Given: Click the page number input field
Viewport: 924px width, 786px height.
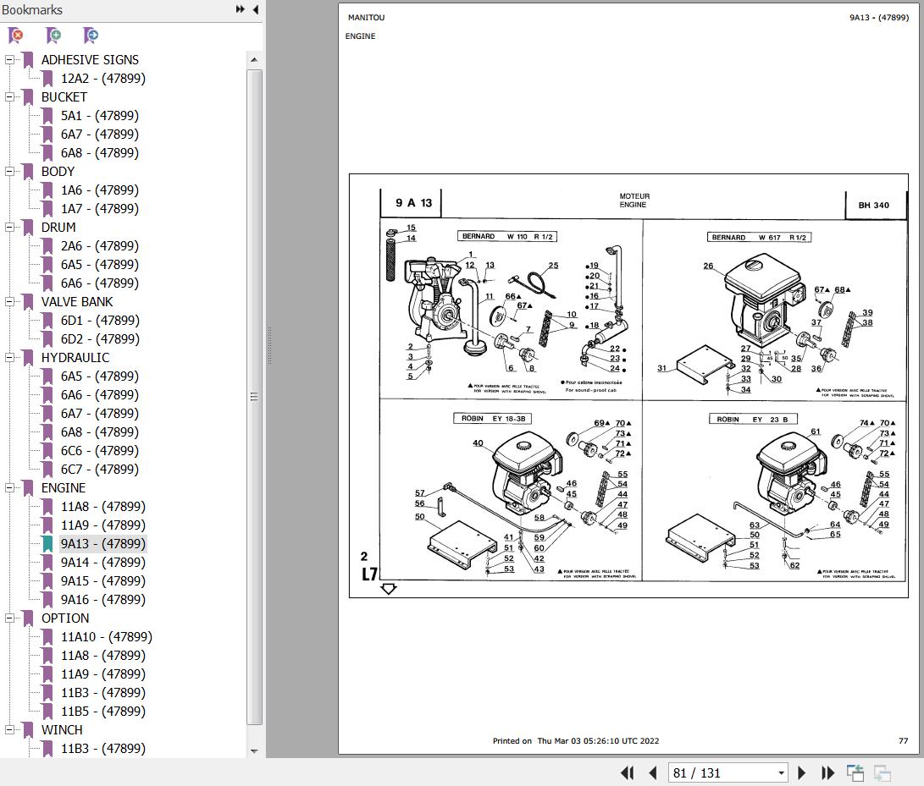Looking at the screenshot, I should (722, 772).
